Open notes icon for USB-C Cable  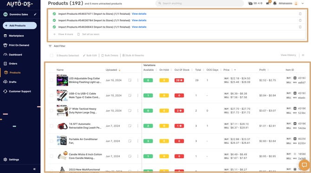pos(130,95)
